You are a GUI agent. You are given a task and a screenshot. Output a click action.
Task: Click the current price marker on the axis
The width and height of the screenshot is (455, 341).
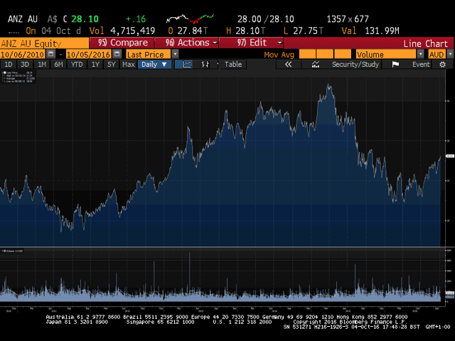(450, 156)
